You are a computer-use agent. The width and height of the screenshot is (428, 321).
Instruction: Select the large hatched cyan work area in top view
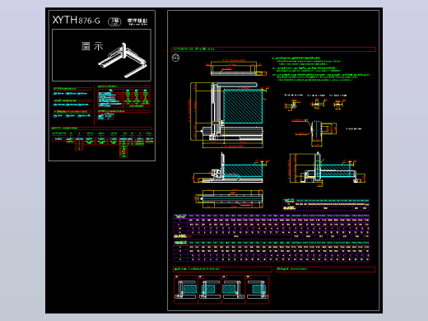pos(243,106)
